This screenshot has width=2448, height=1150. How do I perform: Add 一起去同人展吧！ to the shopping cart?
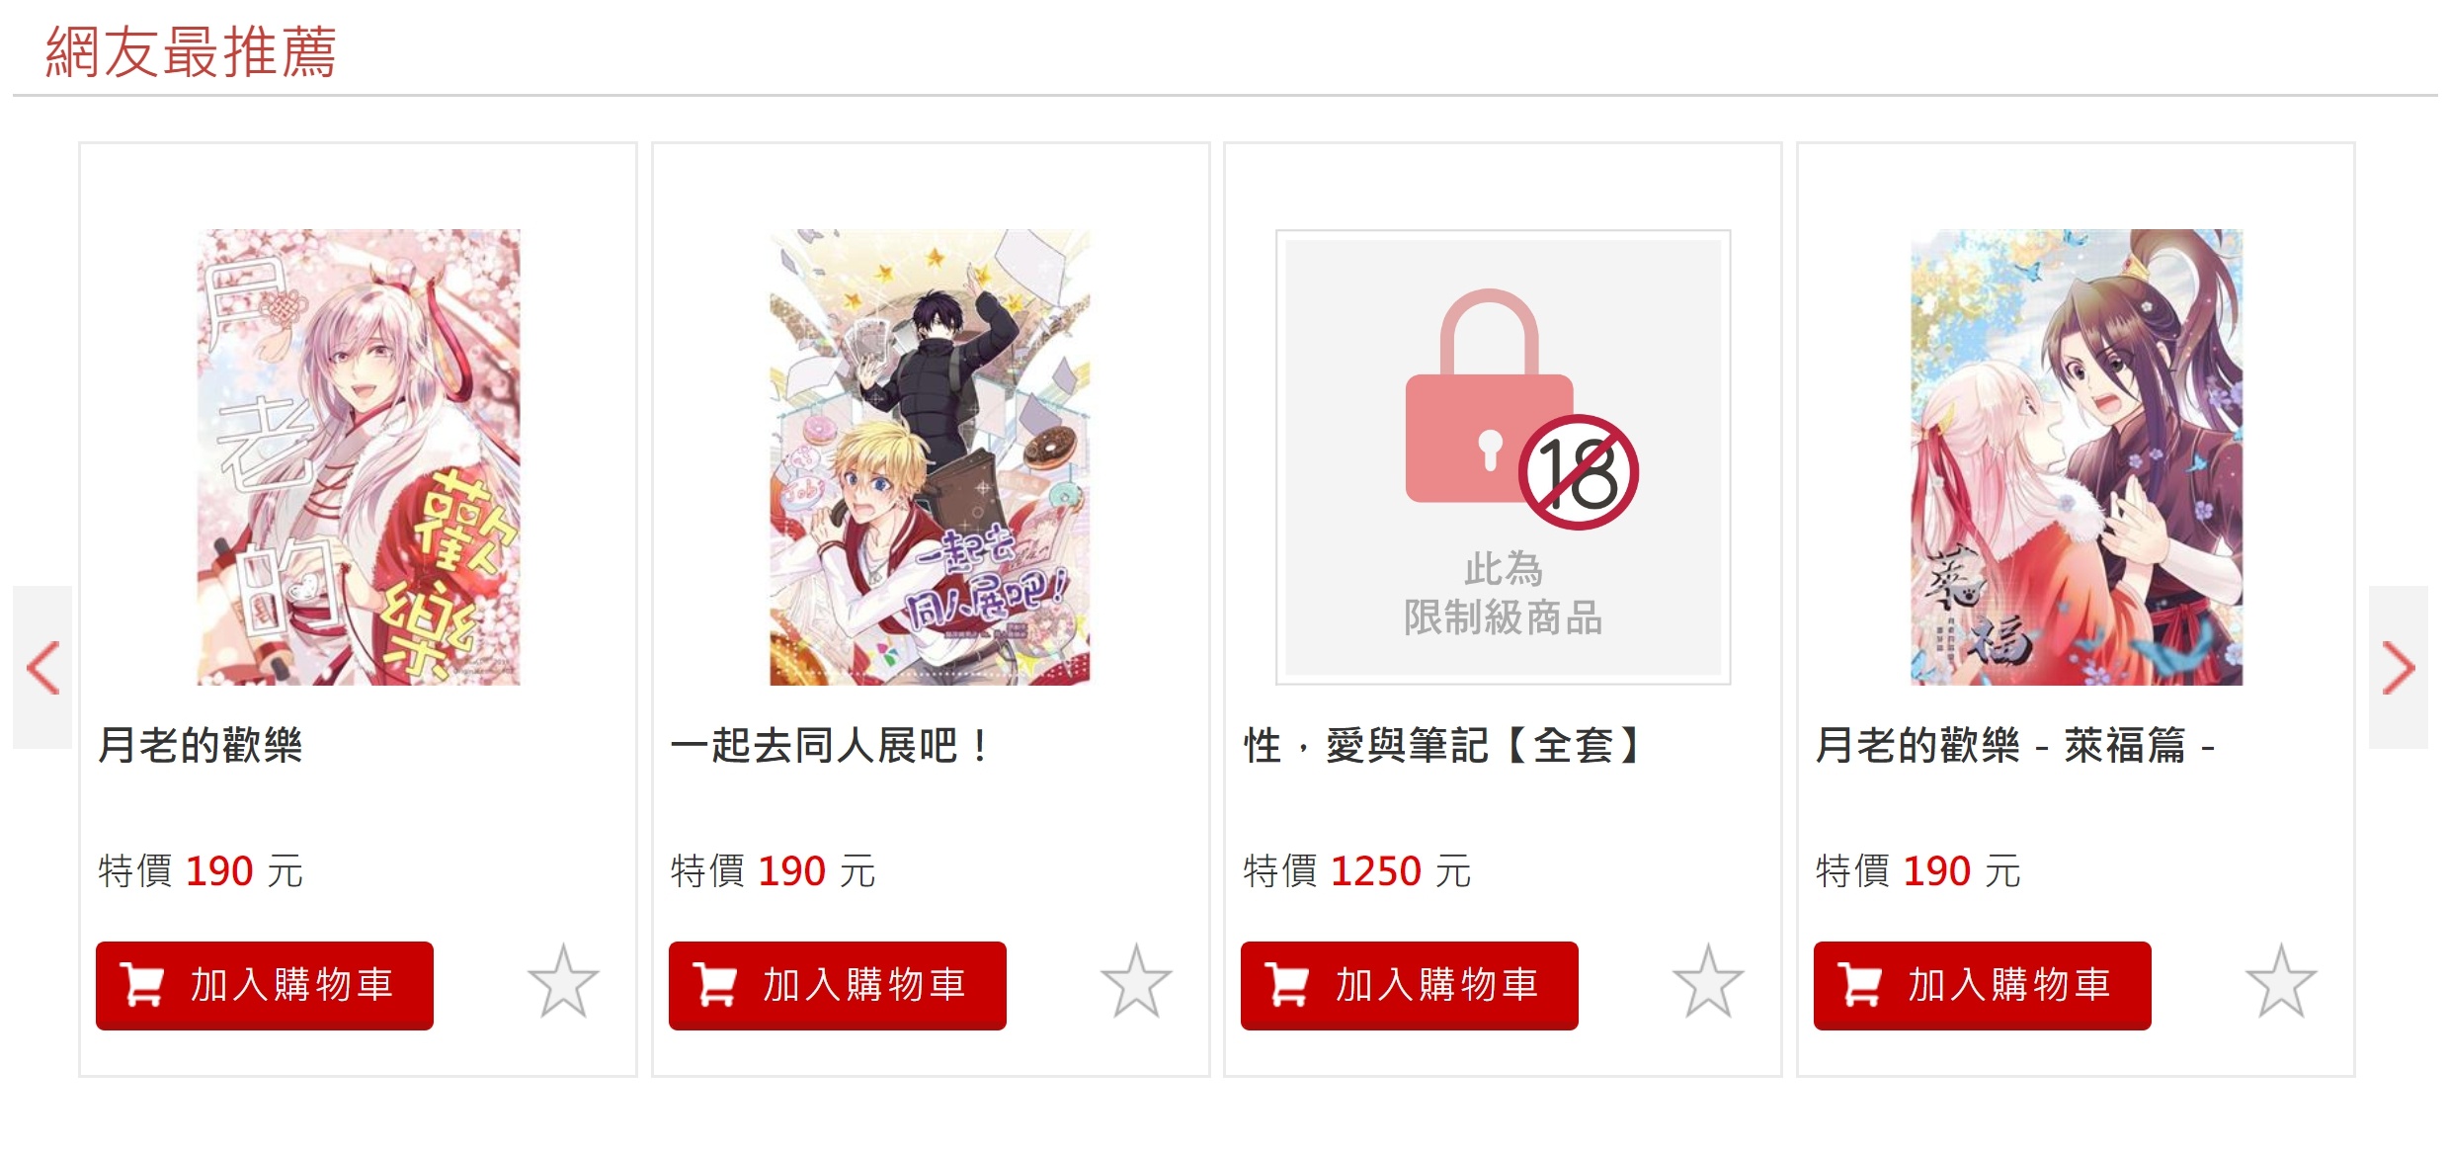click(x=838, y=985)
